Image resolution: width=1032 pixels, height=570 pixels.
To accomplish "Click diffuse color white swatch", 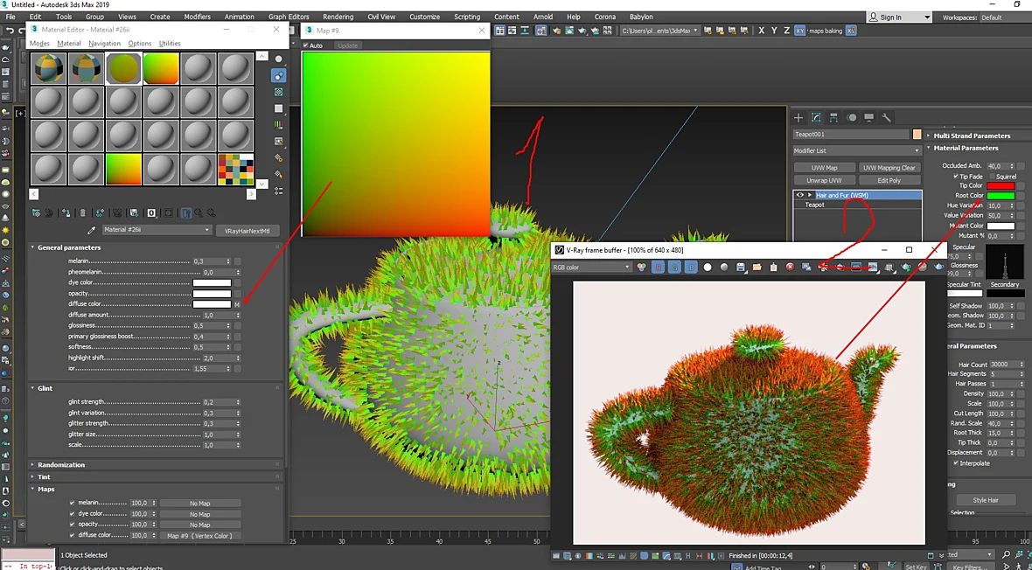I will pyautogui.click(x=212, y=304).
